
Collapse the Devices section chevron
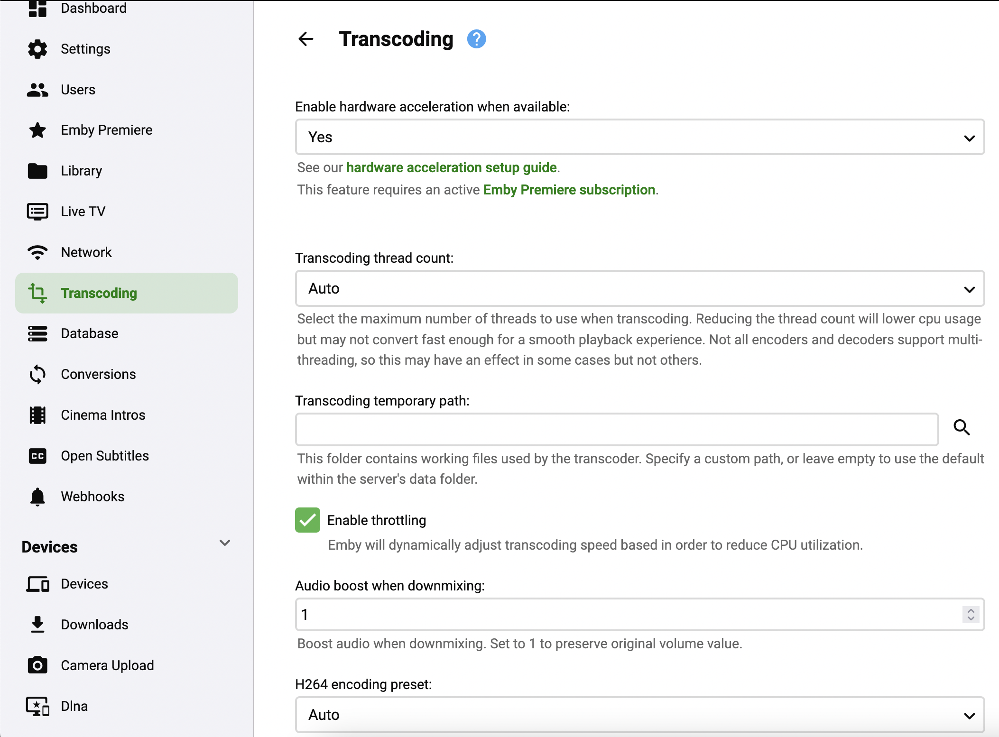tap(225, 543)
